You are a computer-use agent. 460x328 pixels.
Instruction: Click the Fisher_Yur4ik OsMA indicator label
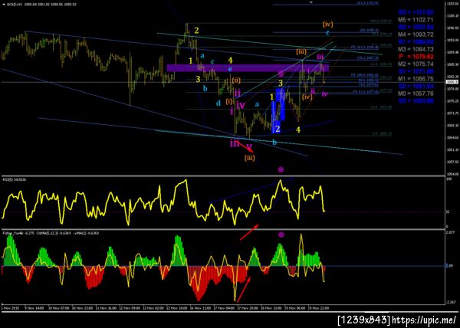click(51, 233)
